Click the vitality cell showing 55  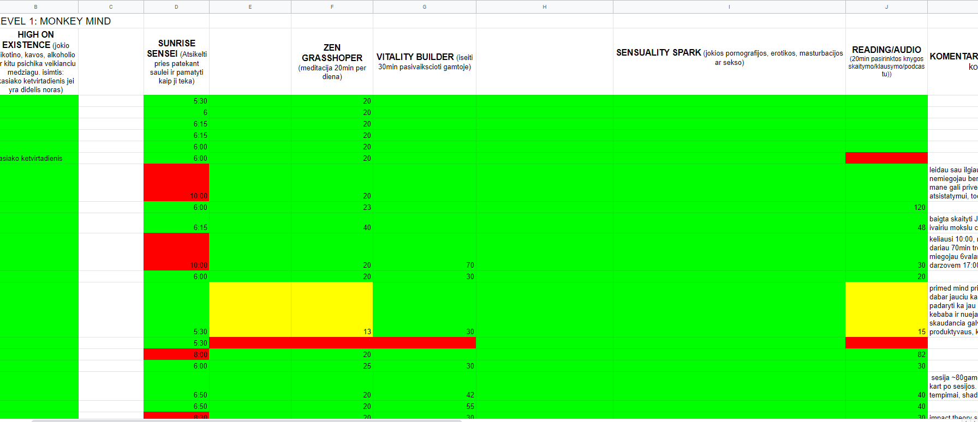pos(425,406)
